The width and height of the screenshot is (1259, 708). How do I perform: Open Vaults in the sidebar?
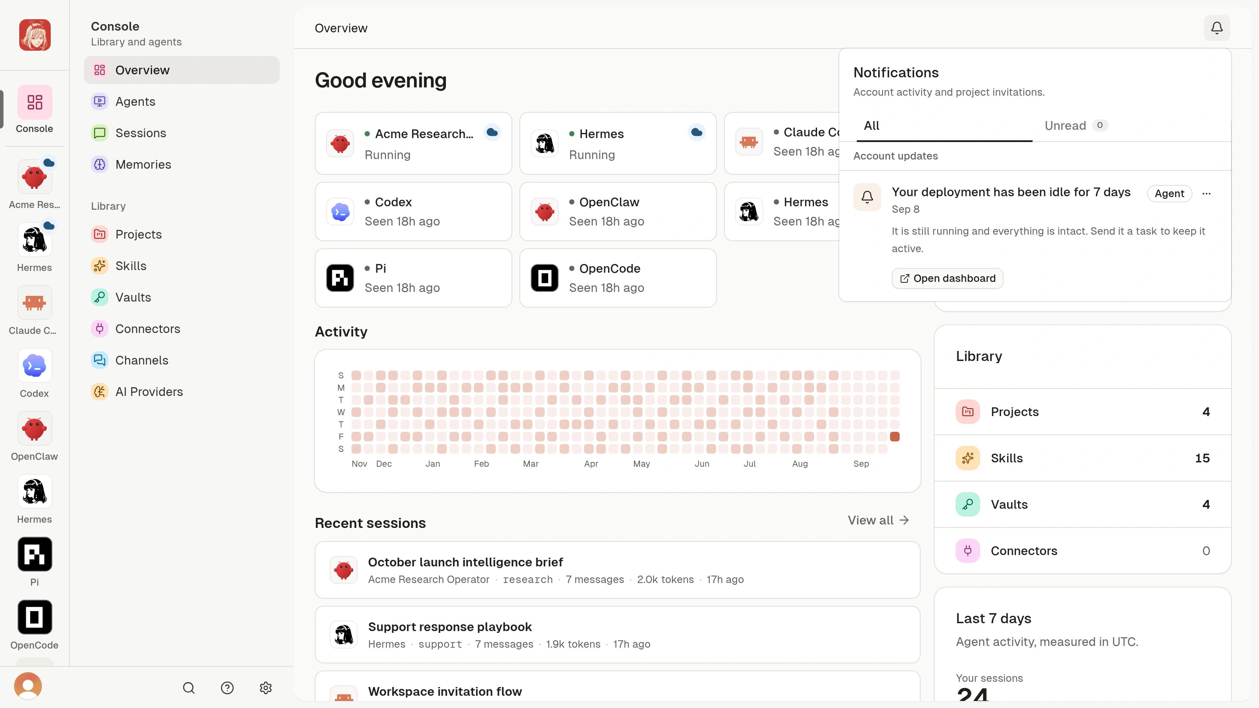click(x=182, y=297)
